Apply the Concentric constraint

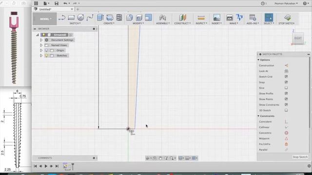[x=286, y=133]
